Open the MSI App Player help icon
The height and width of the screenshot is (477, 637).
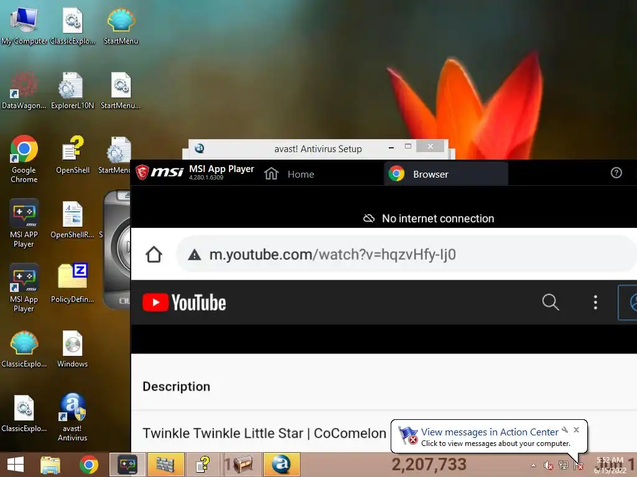tap(616, 173)
